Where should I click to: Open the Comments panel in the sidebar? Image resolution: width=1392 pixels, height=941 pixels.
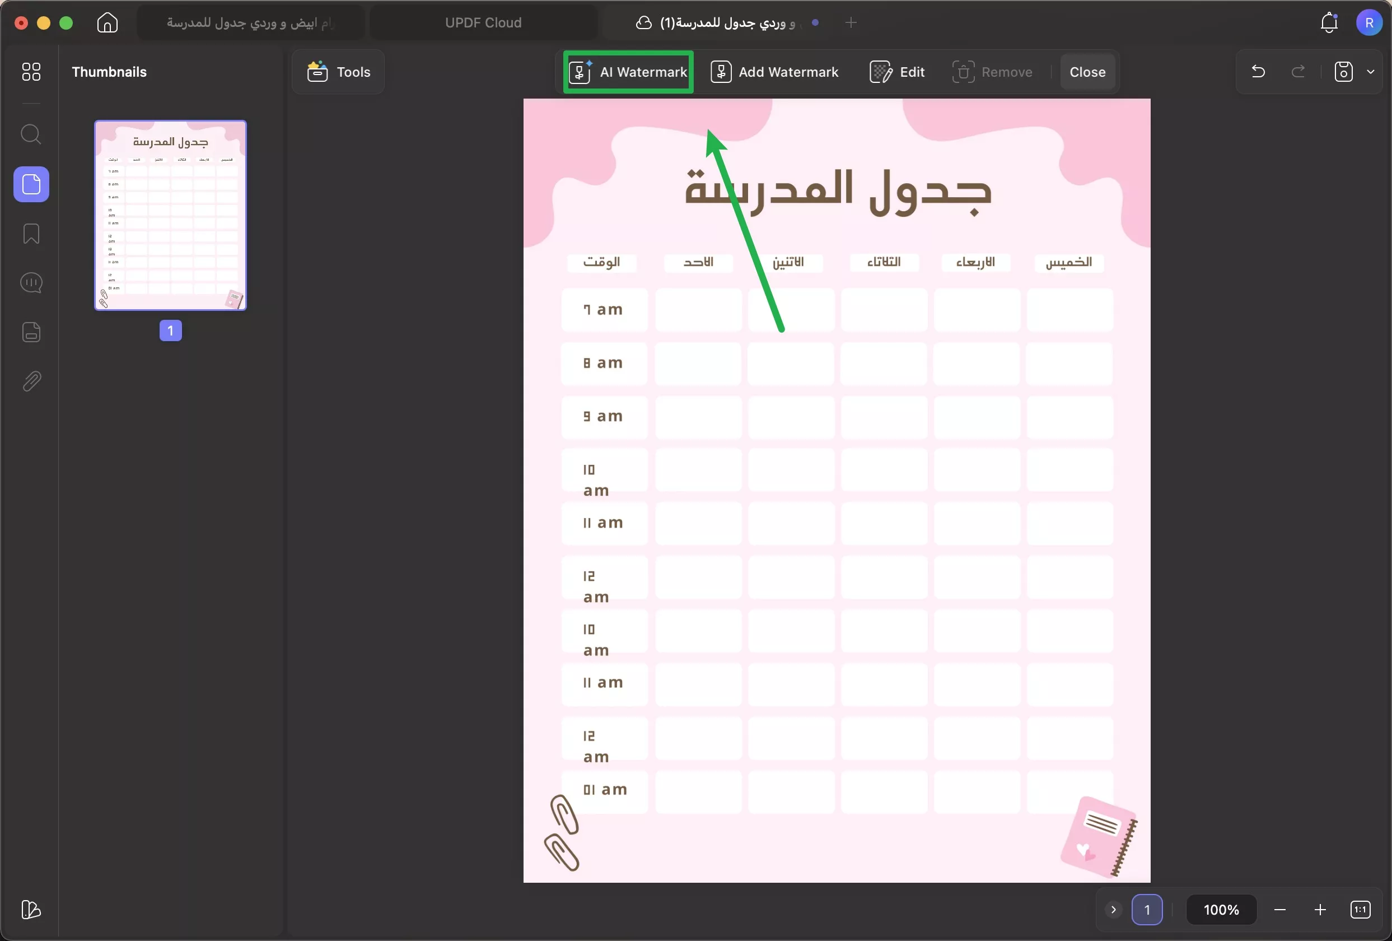(x=31, y=282)
